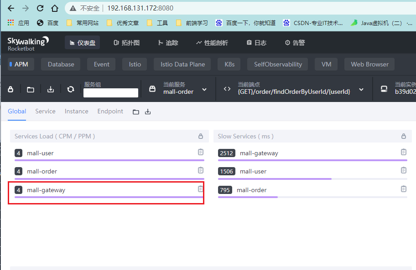Click the toolbar download export icon

pyautogui.click(x=51, y=89)
